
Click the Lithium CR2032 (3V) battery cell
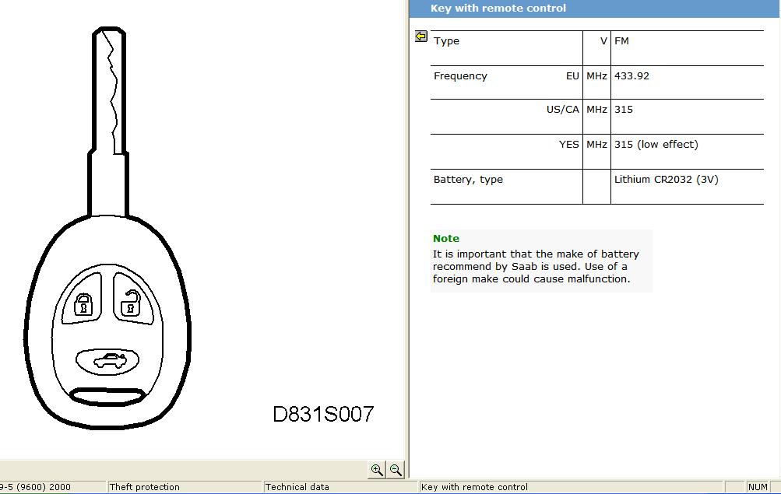(x=666, y=180)
